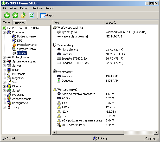The height and width of the screenshot is (142, 160).
Task: Click the Refresh toolbar icon
Action: pos(32,15)
